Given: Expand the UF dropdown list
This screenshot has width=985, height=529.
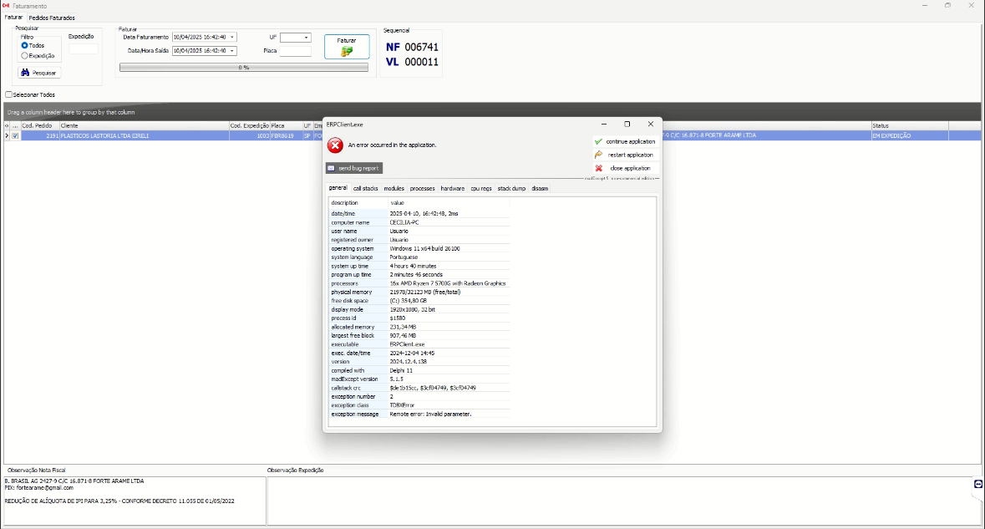Looking at the screenshot, I should click(307, 37).
